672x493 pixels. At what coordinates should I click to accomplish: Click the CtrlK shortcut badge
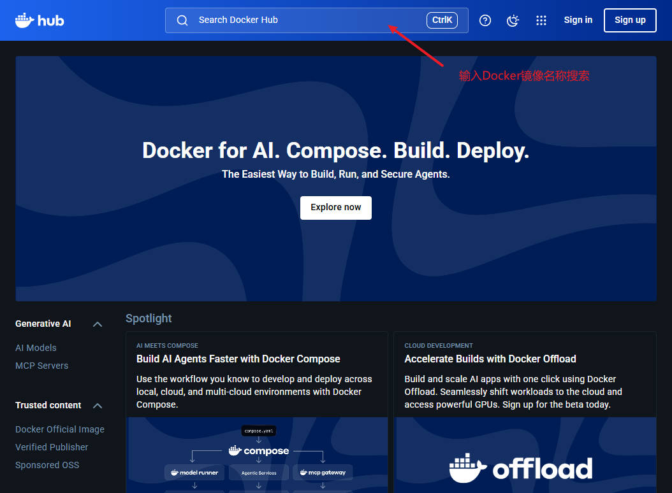pos(442,20)
